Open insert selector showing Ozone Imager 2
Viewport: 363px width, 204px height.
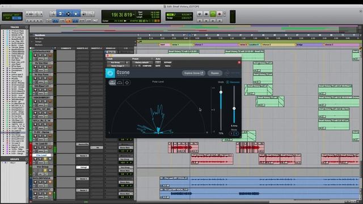(118, 66)
